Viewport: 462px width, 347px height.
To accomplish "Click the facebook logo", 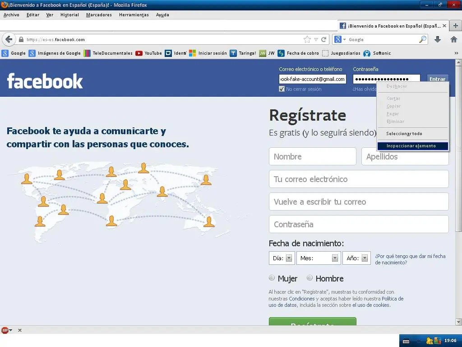I will [45, 81].
